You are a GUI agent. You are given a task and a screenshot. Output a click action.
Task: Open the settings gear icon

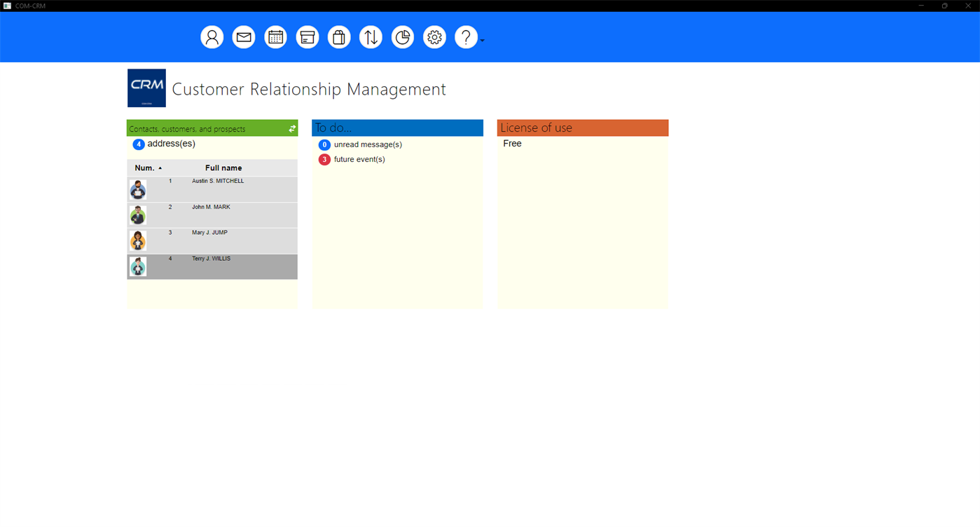(434, 36)
